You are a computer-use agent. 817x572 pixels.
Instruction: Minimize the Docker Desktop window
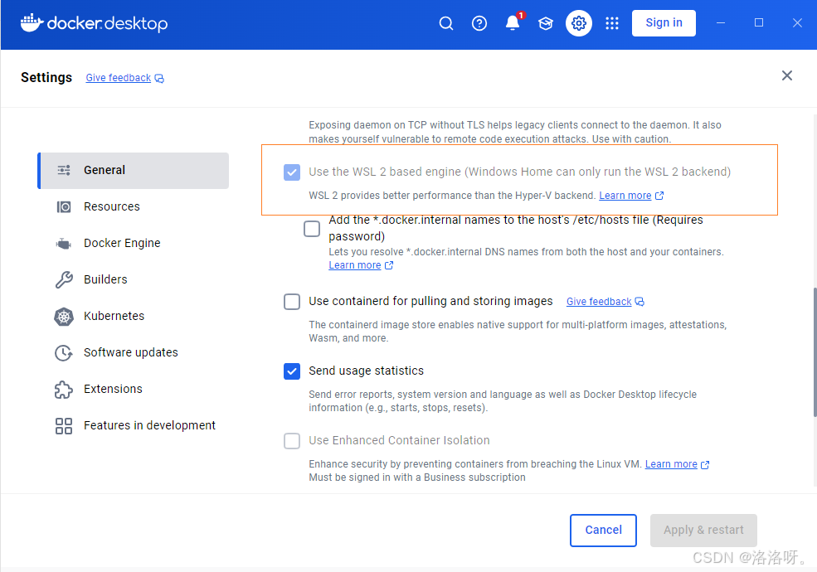(x=721, y=23)
